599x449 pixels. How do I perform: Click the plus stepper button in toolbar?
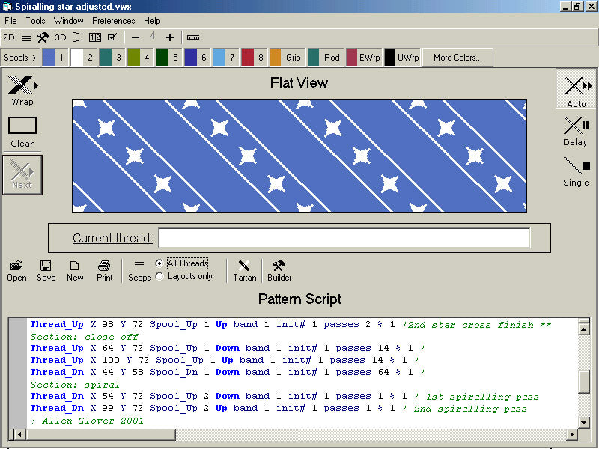170,37
